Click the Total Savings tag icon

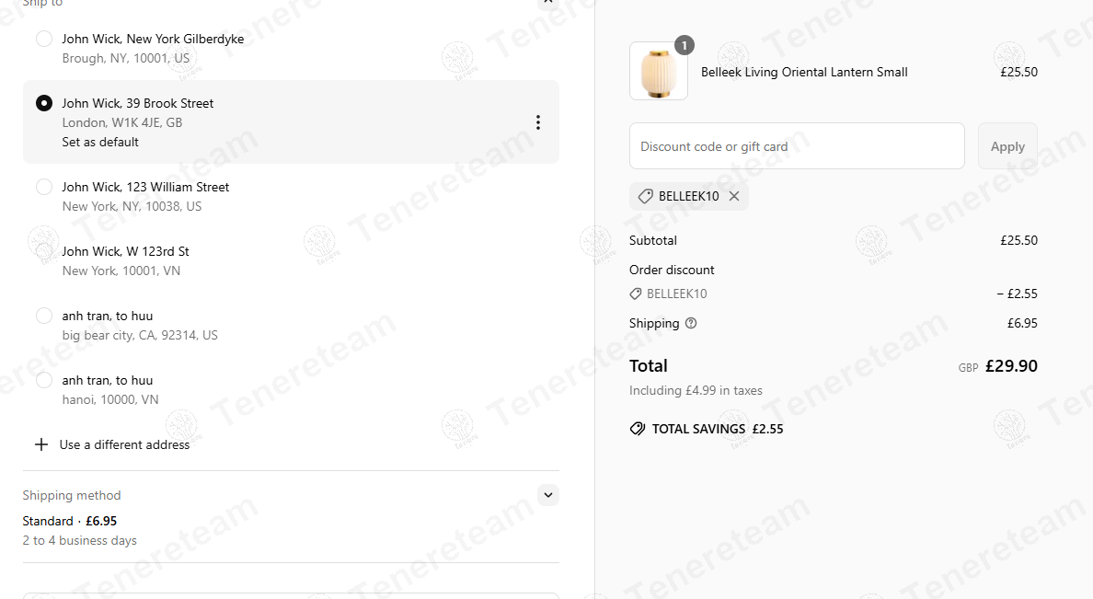click(637, 429)
